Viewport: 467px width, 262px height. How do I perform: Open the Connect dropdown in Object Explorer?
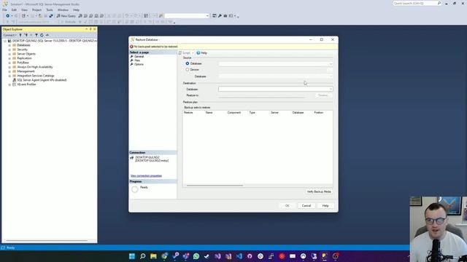9,35
